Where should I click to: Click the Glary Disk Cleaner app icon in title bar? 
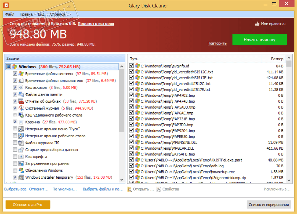(x=6, y=5)
